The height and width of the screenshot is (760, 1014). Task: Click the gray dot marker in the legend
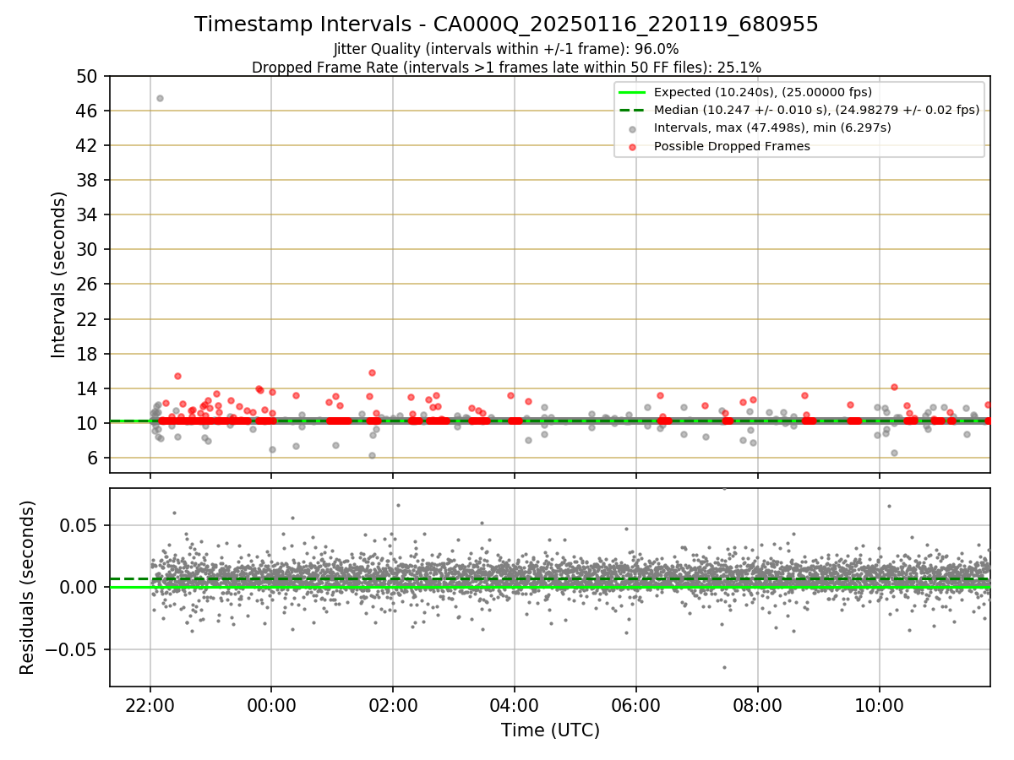click(633, 128)
